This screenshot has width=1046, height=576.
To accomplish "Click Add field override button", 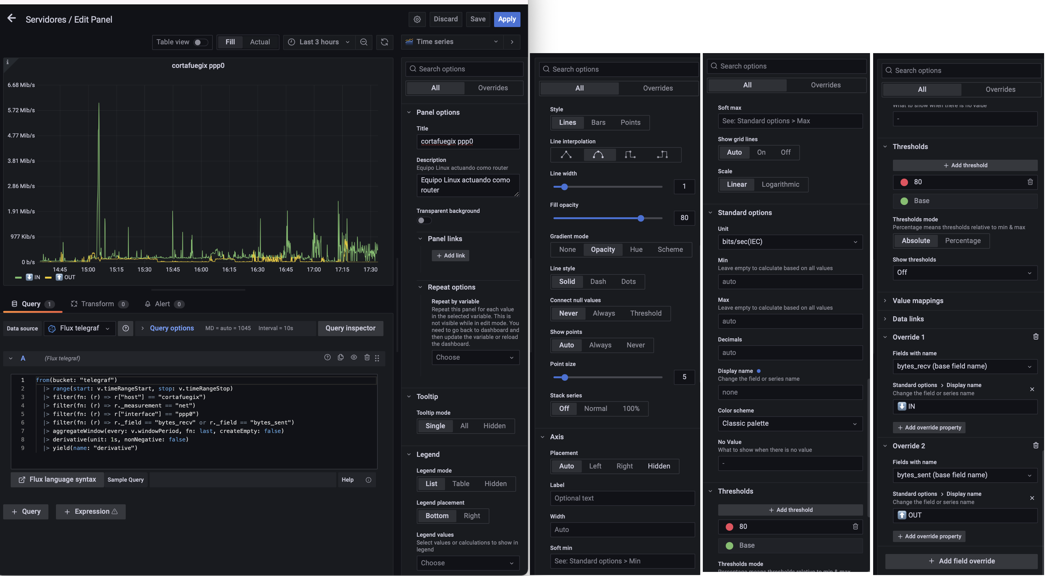I will coord(961,561).
